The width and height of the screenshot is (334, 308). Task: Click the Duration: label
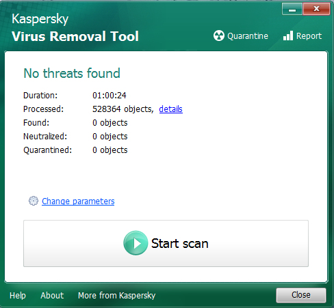40,96
